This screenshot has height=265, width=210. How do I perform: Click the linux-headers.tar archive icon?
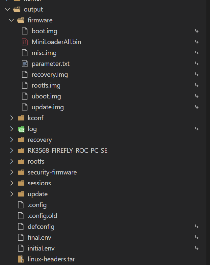(x=20, y=259)
